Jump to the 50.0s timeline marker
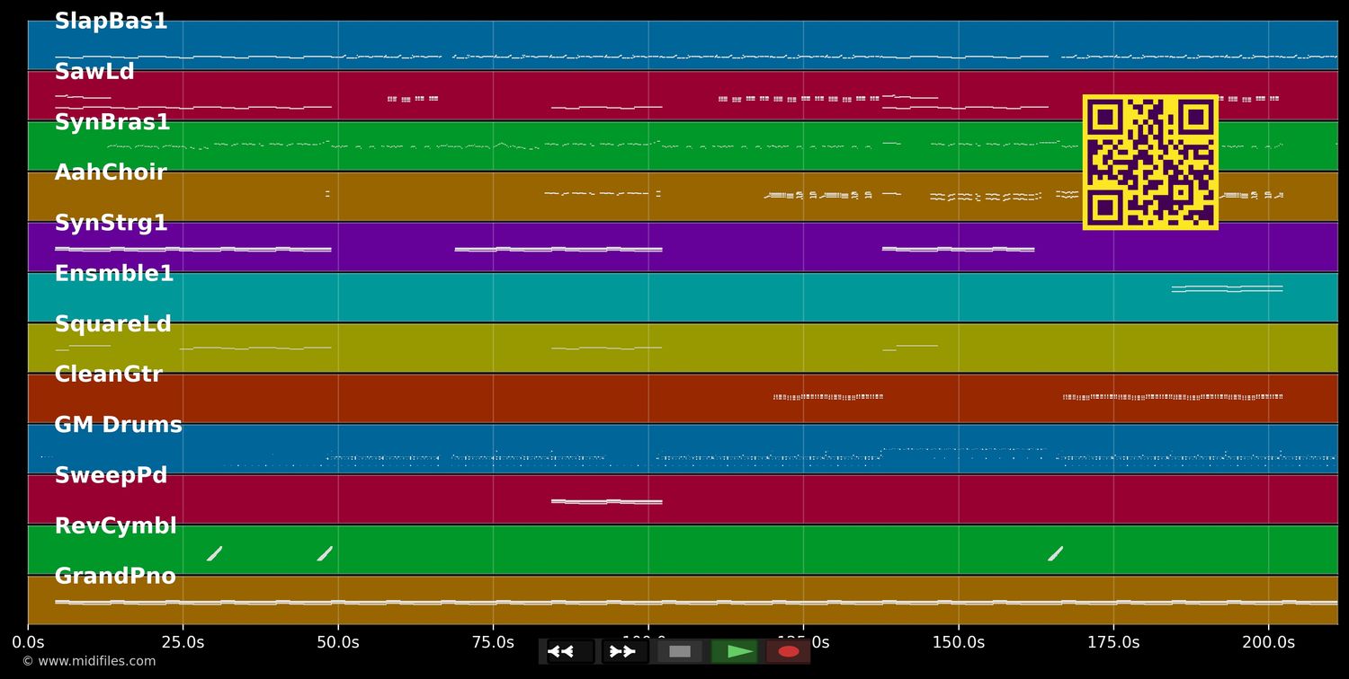Viewport: 1349px width, 679px height. (338, 642)
